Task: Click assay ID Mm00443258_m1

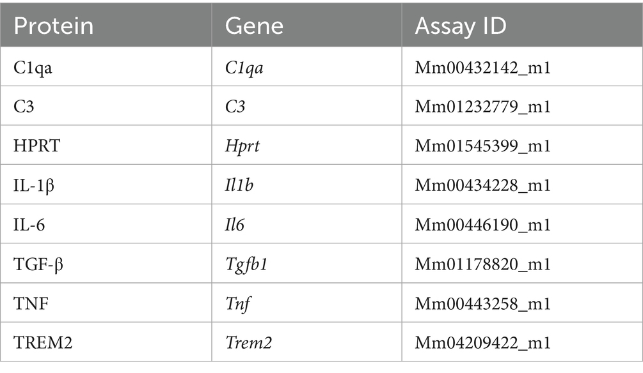Action: click(482, 303)
